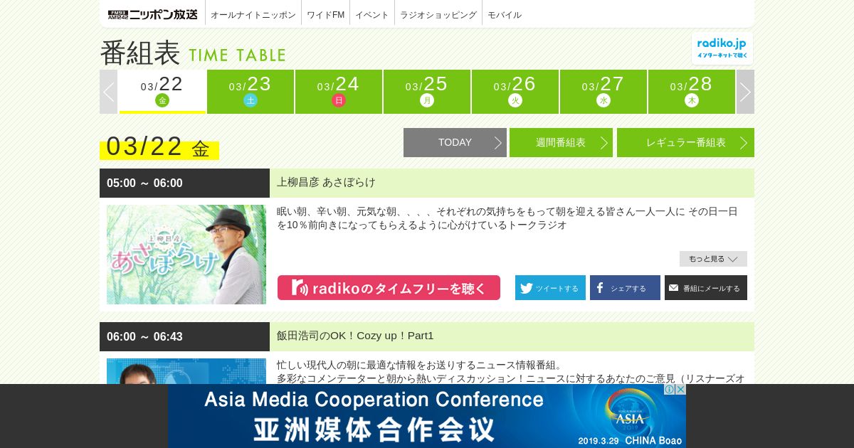854x448 pixels.
Task: Select the 03/25 Monday date tab
Action: tap(427, 92)
